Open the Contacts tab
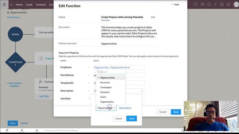Image resolution: width=239 pixels, height=134 pixels. (41, 4)
